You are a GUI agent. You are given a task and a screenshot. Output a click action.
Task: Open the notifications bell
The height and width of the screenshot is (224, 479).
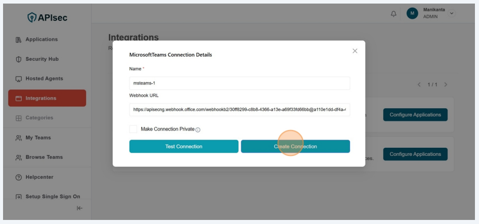tap(394, 14)
